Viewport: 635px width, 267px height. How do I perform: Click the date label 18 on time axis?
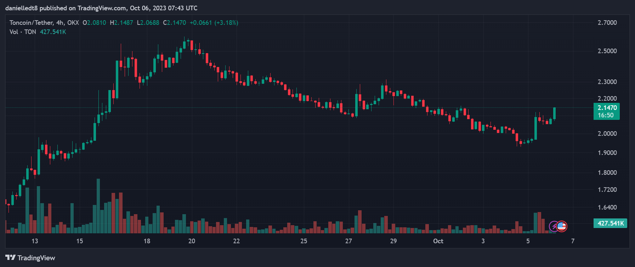[147, 241]
